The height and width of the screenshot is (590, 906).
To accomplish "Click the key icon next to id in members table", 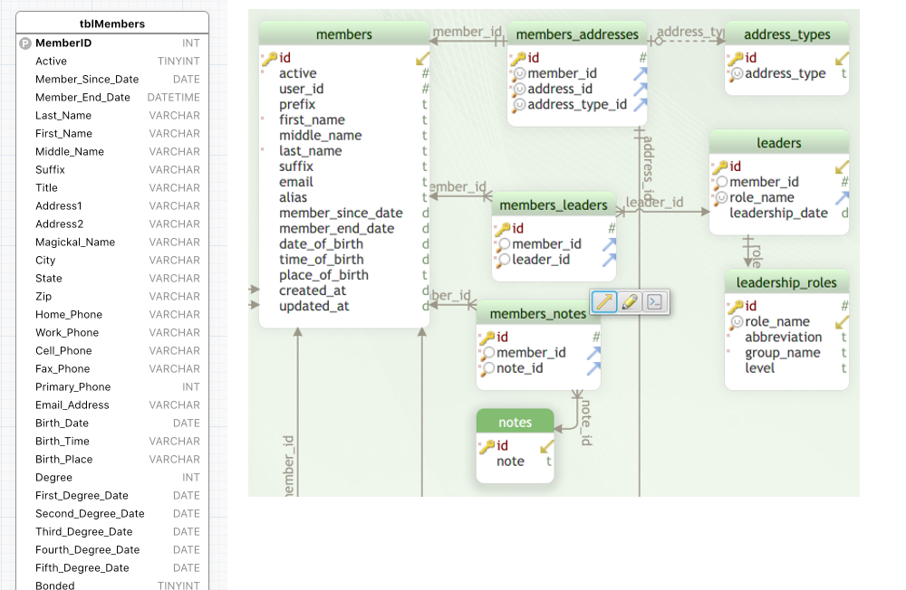I will click(269, 58).
